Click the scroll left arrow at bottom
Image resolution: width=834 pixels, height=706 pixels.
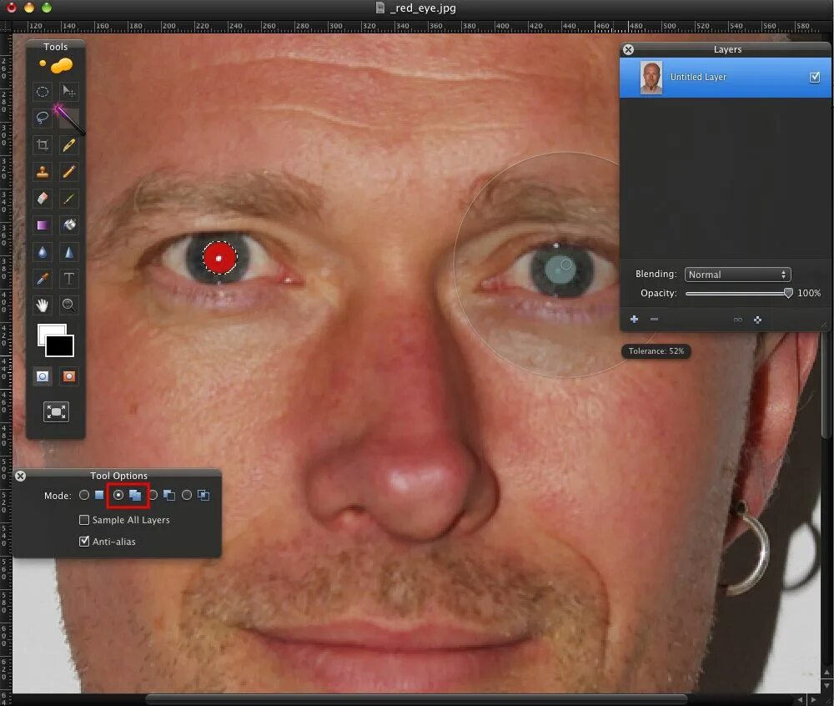(800, 699)
